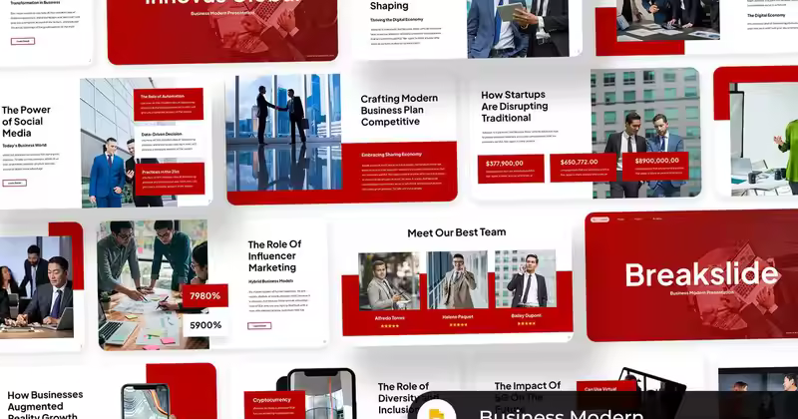Click the Hybrid Business Models subheading
Screen dimensions: 798x419
[270, 281]
